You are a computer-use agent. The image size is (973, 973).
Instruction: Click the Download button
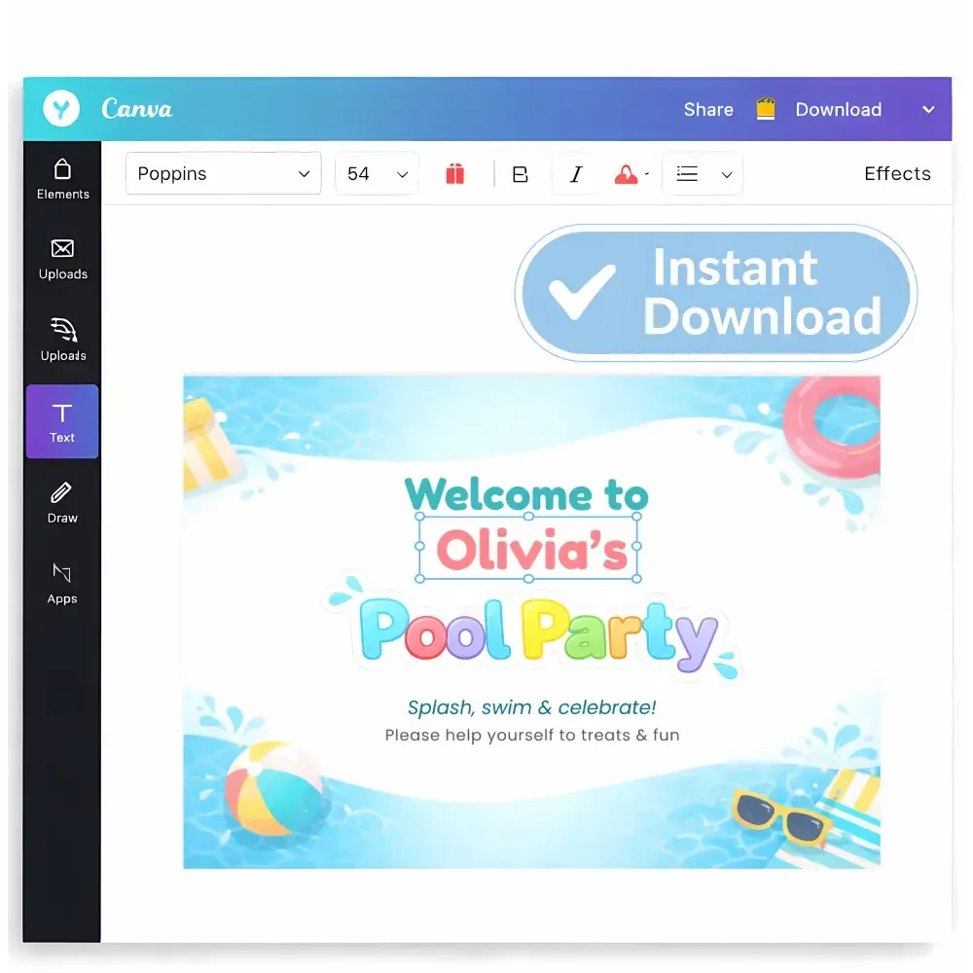click(838, 110)
